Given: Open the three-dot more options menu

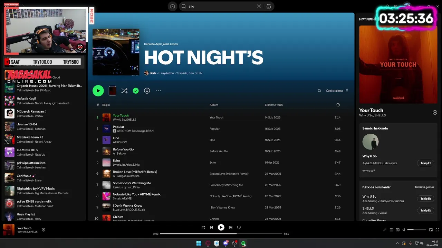Looking at the screenshot, I should 158,91.
